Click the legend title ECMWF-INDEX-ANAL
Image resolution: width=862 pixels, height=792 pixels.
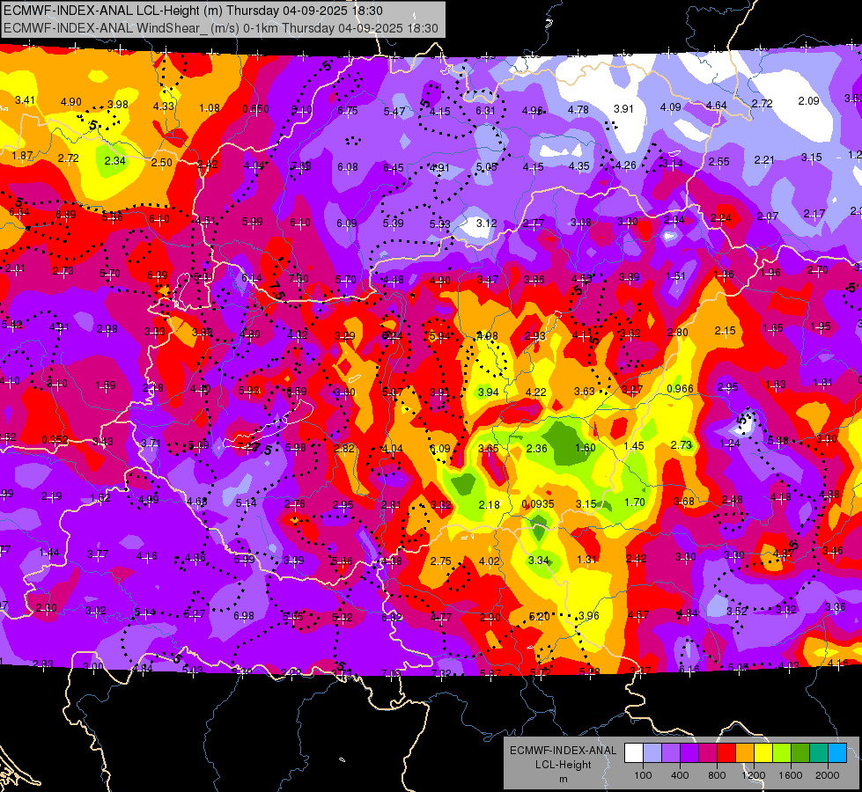point(563,751)
